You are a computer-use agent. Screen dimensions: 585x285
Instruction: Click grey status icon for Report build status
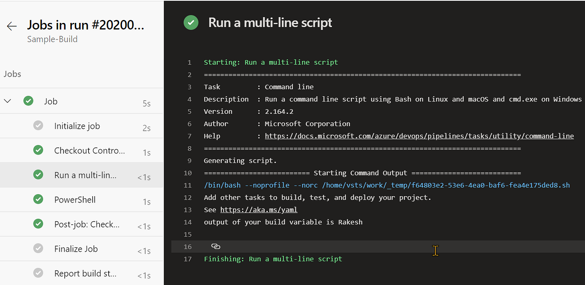[x=38, y=273]
